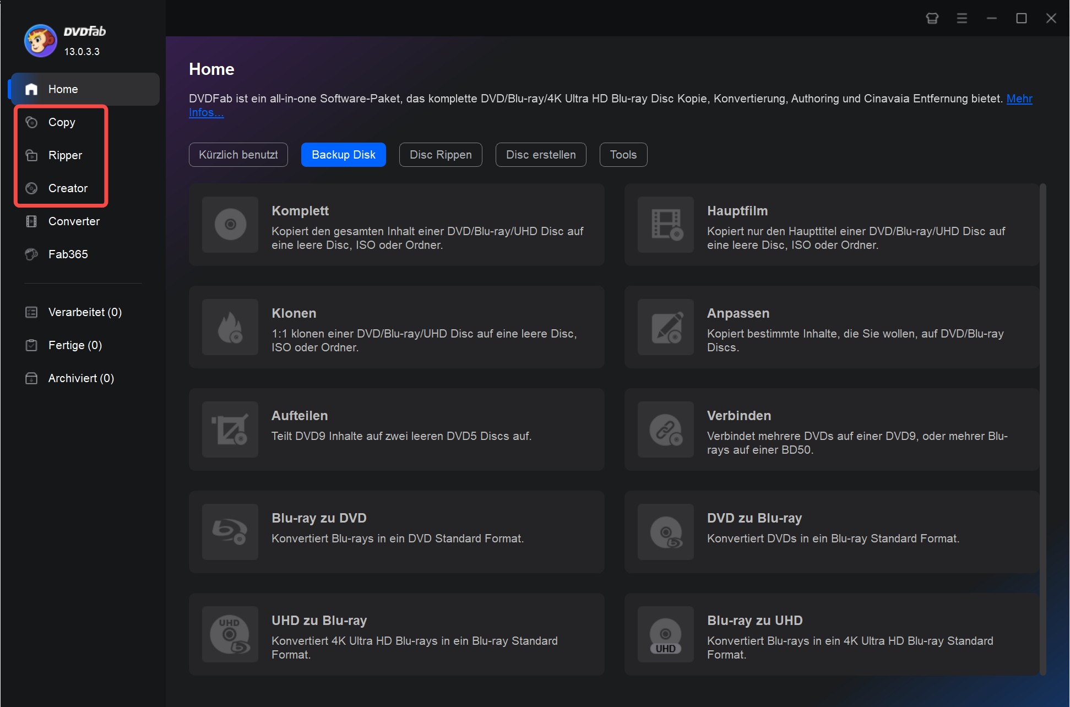The image size is (1070, 707).
Task: Click the Komplett disc icon
Action: click(x=230, y=225)
